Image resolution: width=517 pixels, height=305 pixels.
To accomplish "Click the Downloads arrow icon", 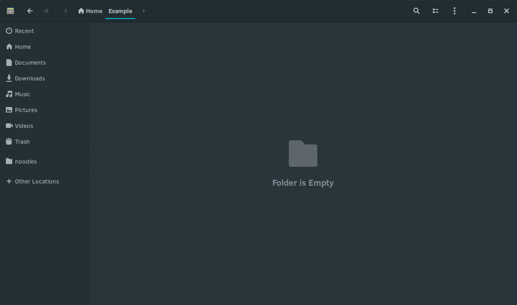I will (9, 78).
